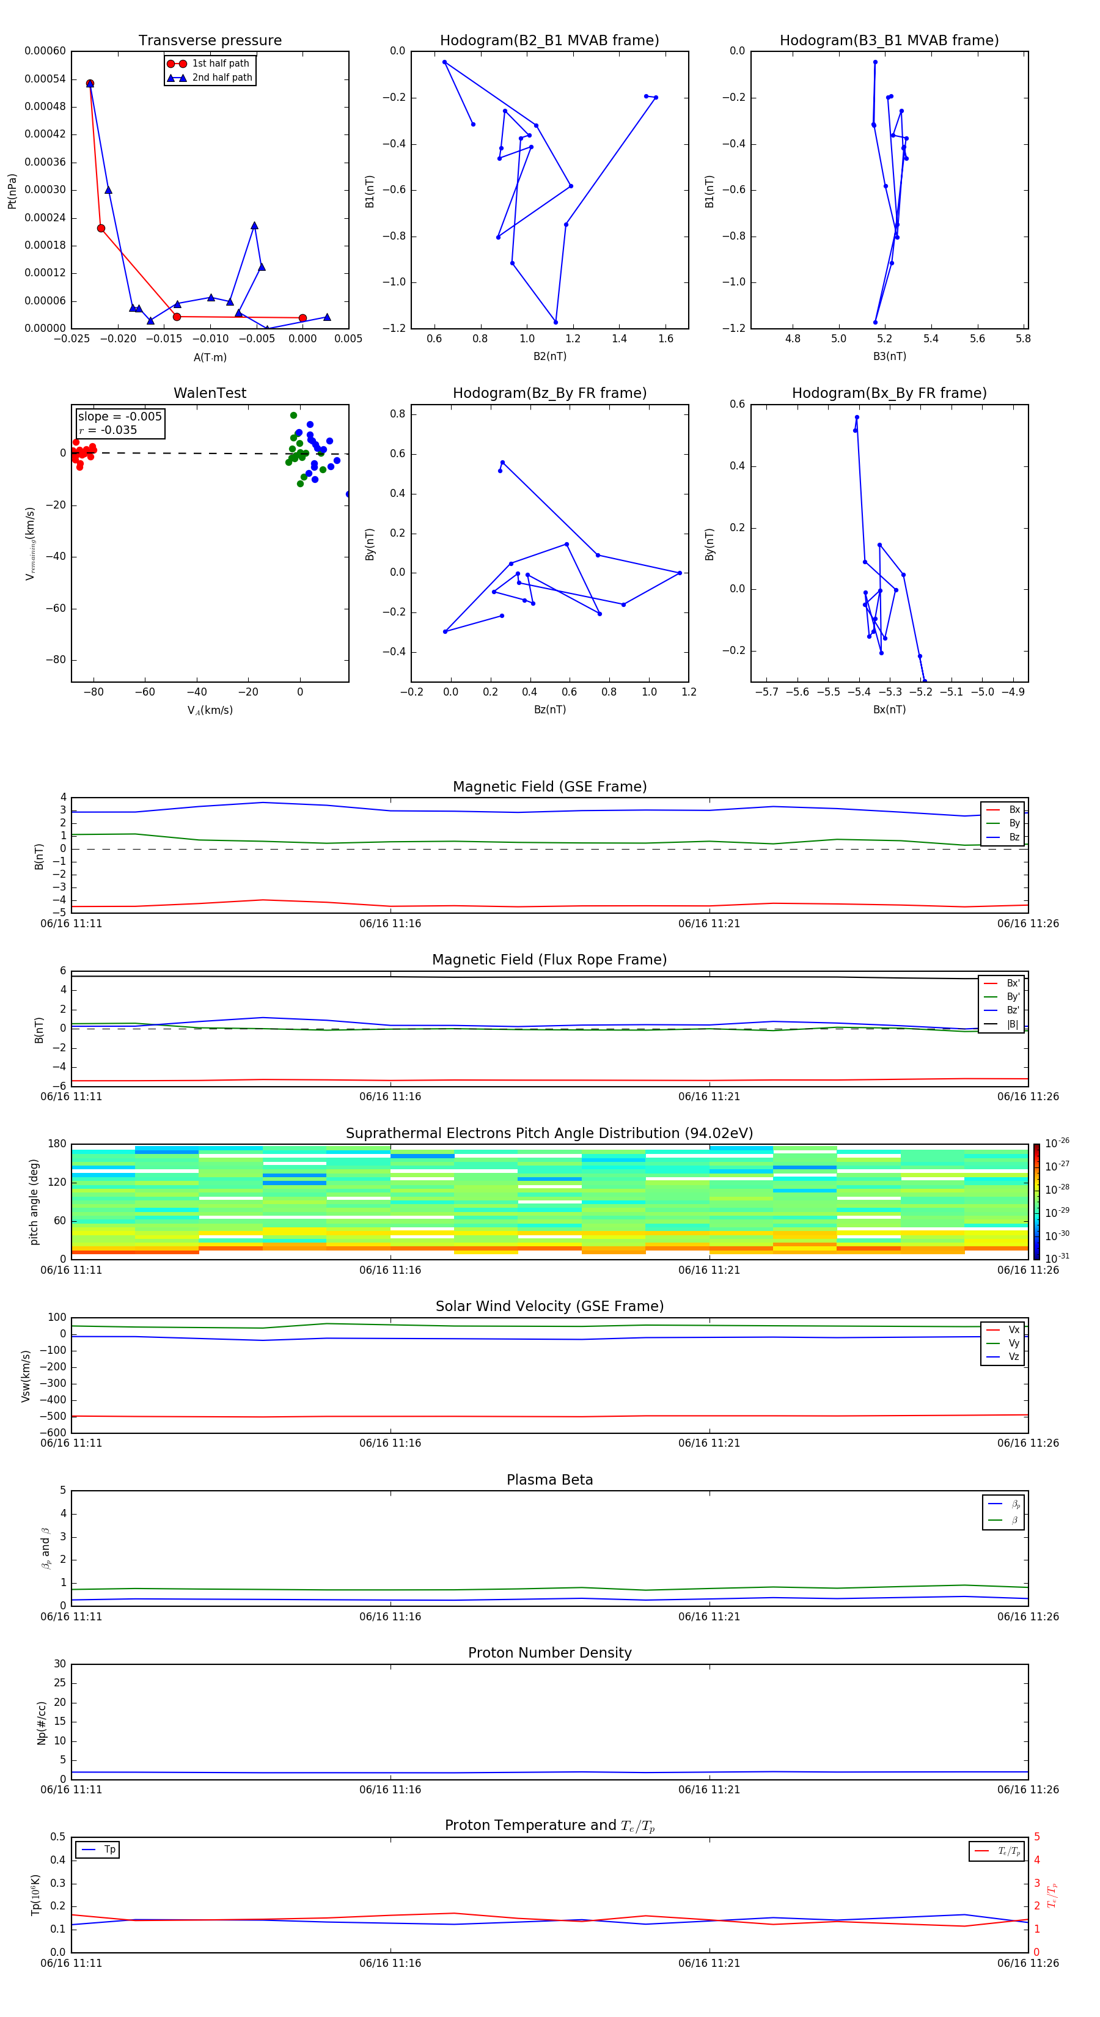Click the red 'Te/Tp' right-side axis label

[1052, 1895]
